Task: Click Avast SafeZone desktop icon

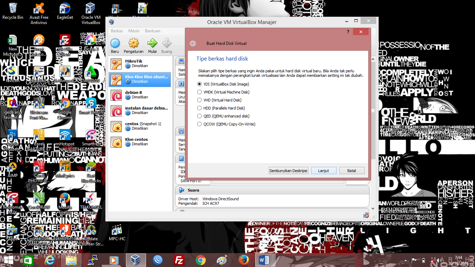Action: (x=39, y=45)
